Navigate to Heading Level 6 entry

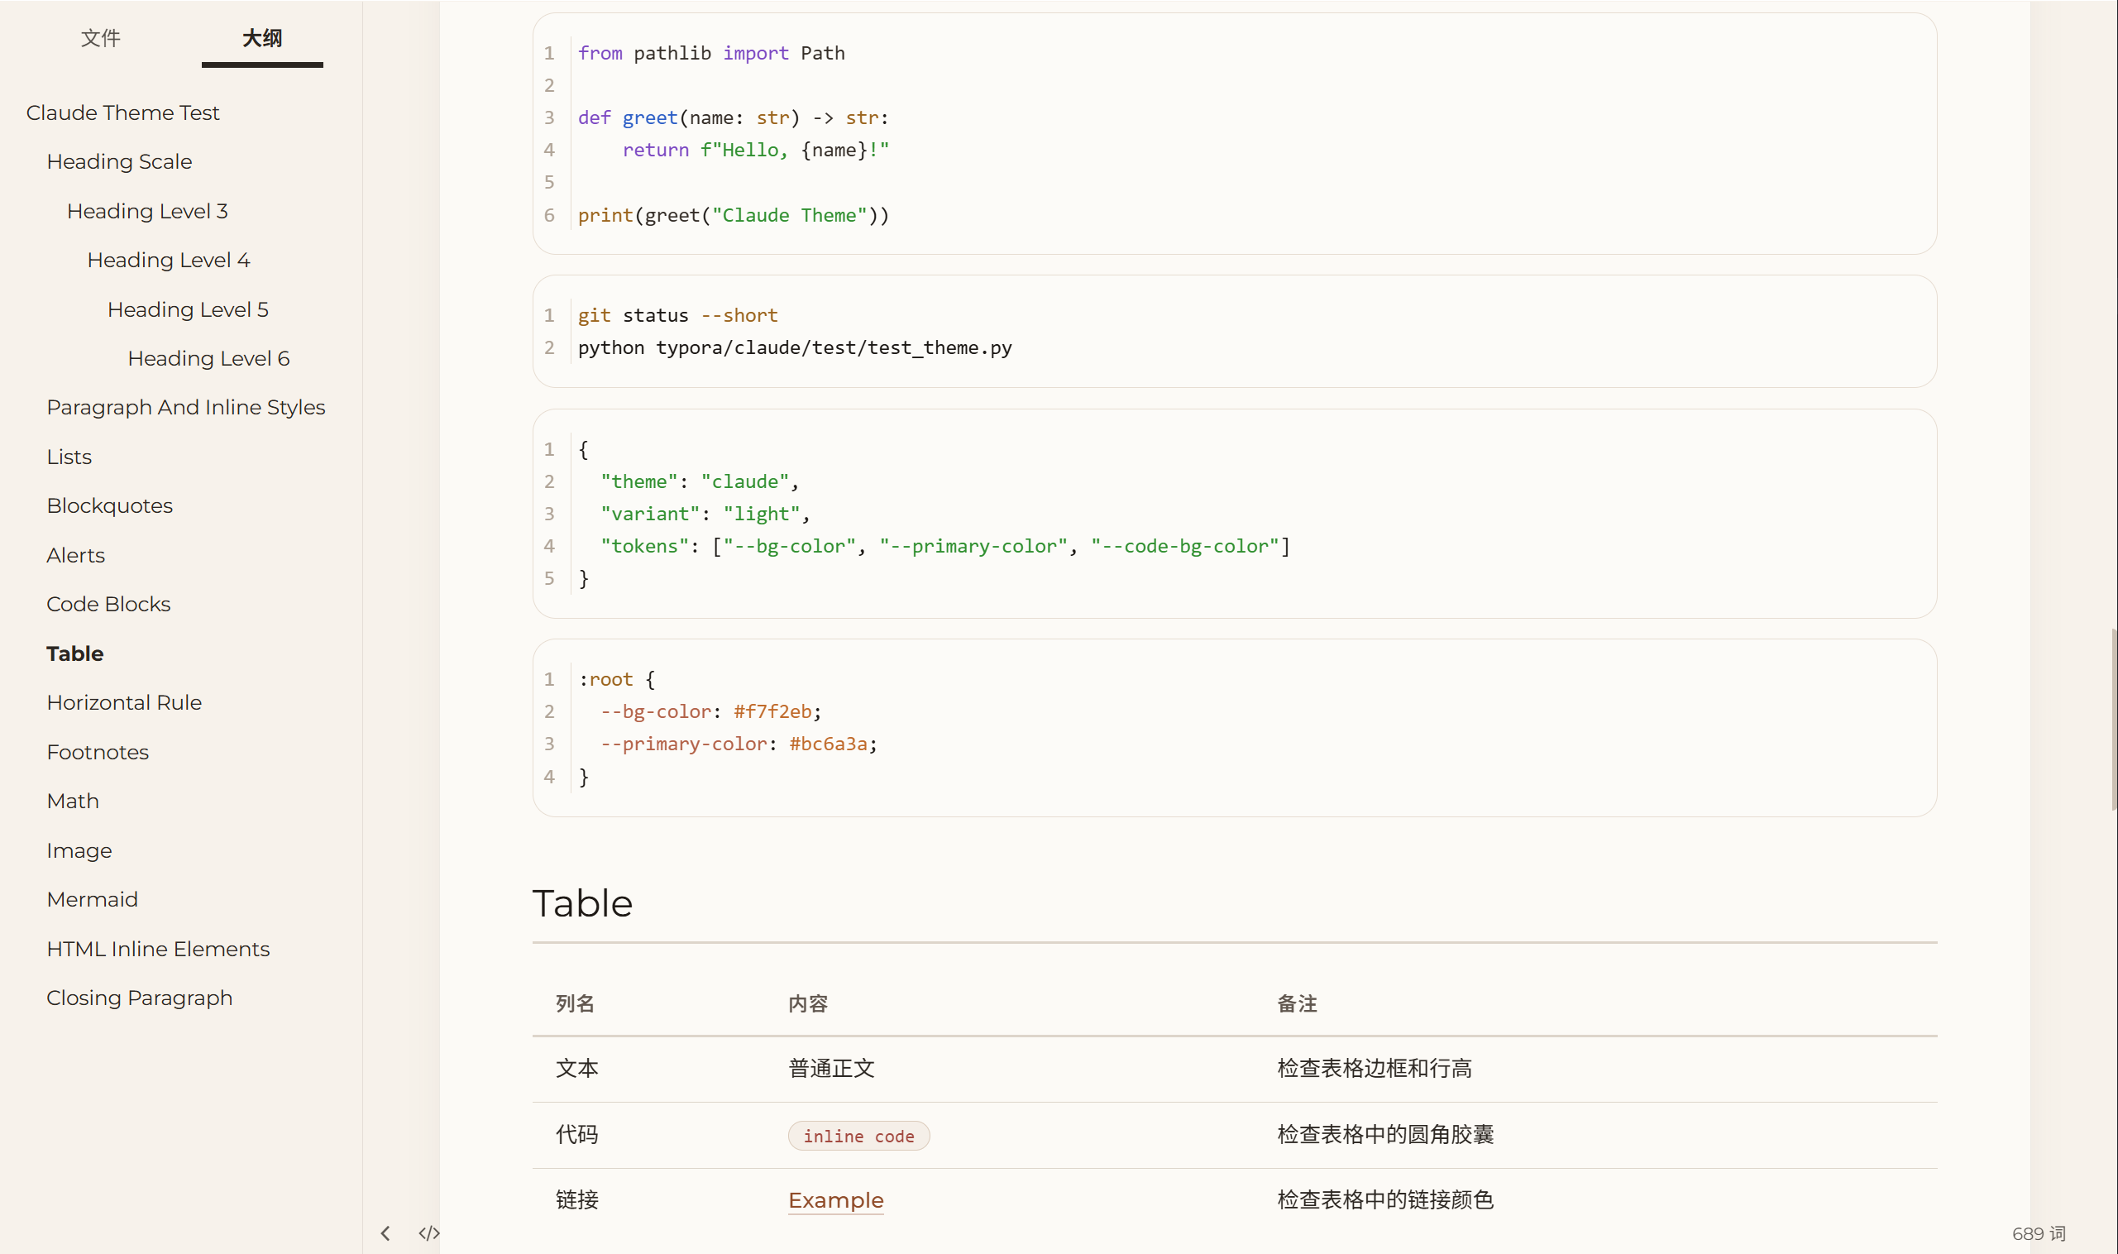[x=208, y=358]
